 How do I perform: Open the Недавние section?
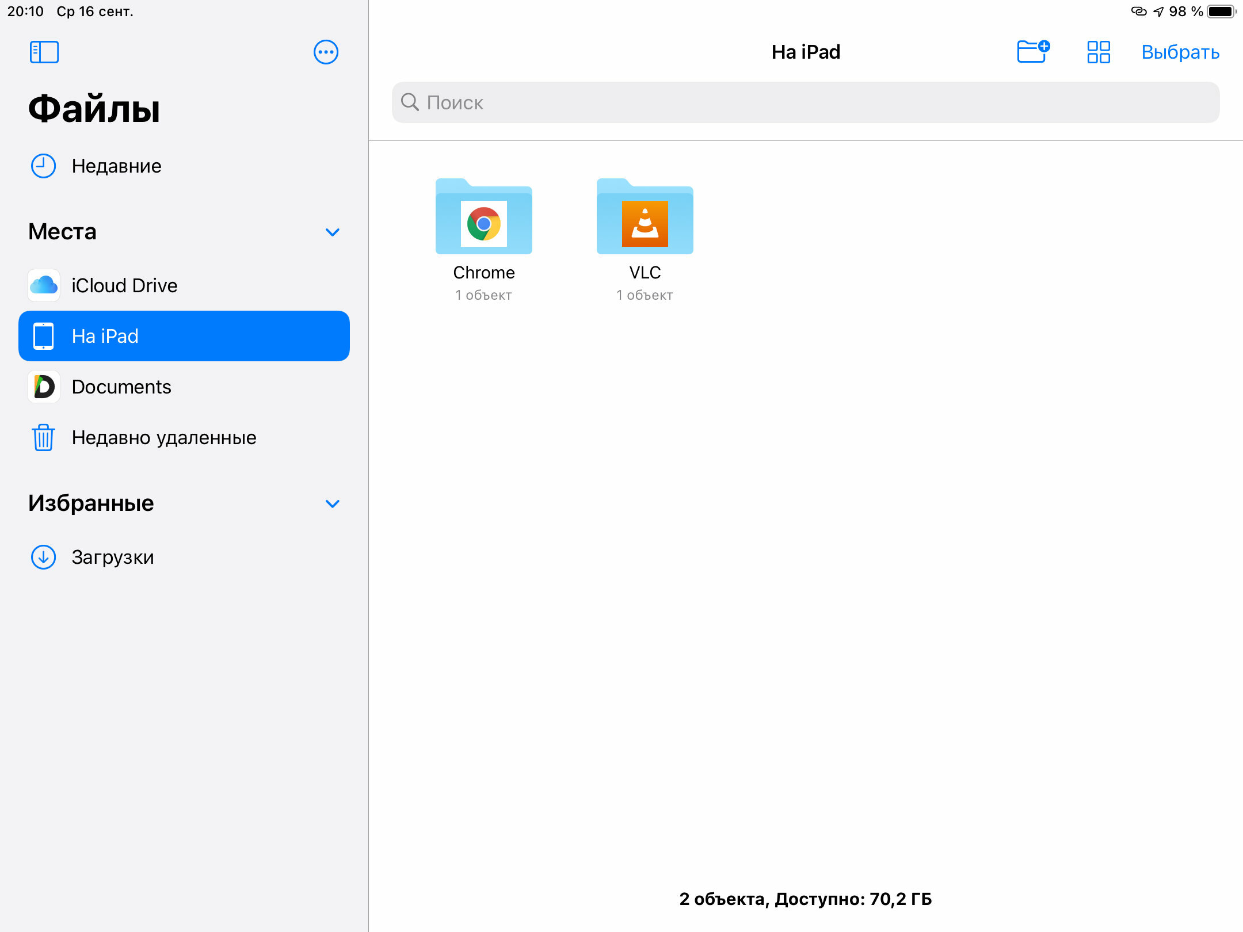184,166
